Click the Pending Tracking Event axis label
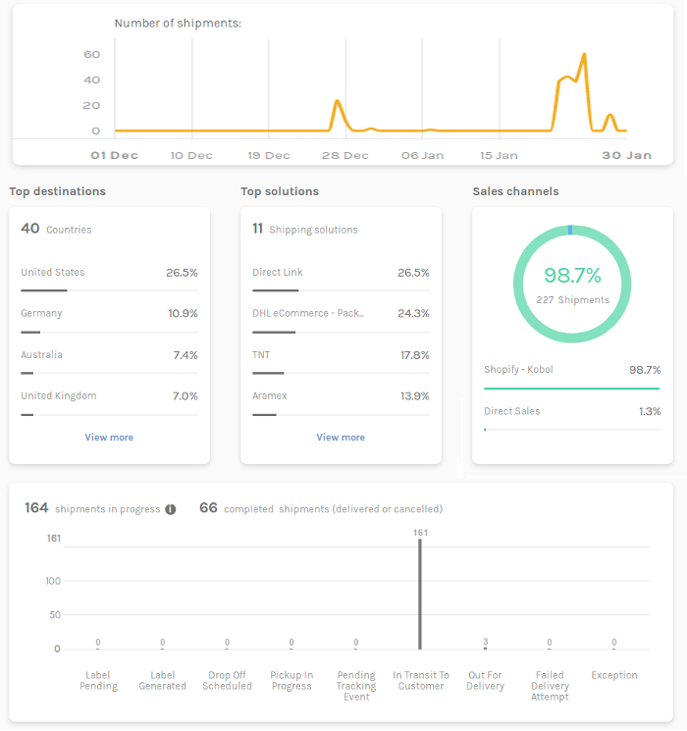 (356, 686)
